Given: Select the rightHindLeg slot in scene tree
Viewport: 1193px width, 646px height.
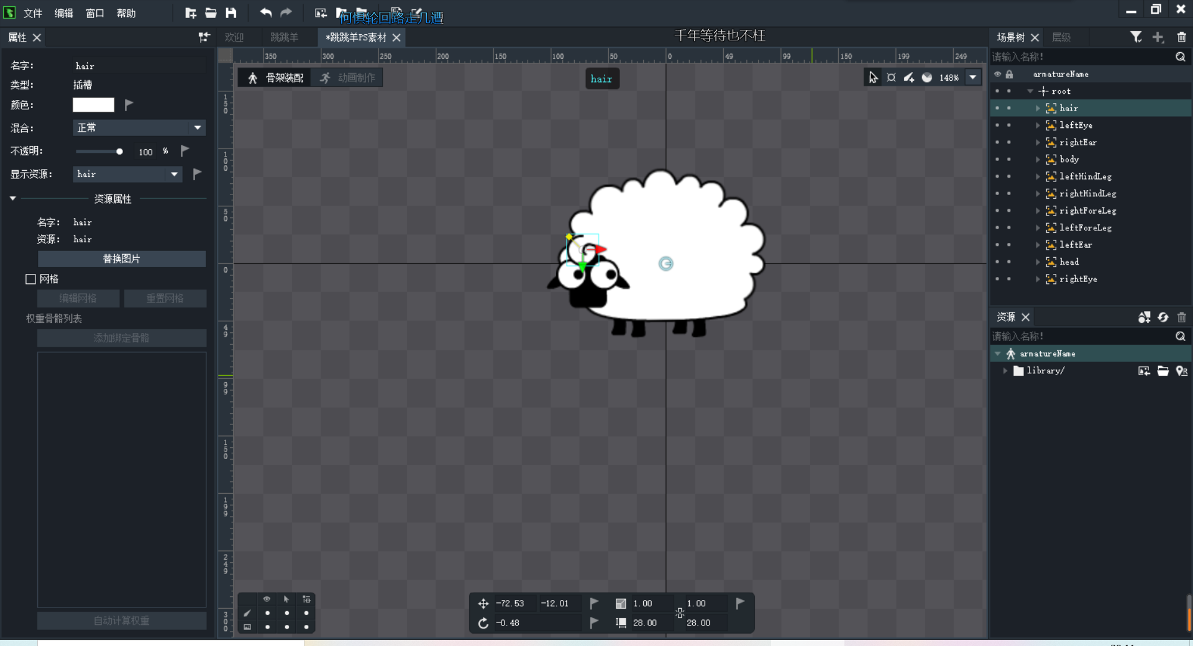Looking at the screenshot, I should [x=1087, y=194].
